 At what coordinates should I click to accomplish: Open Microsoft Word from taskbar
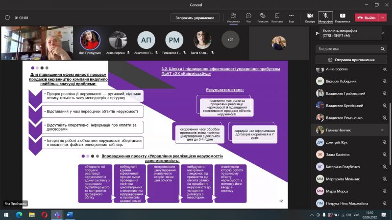[69, 215]
